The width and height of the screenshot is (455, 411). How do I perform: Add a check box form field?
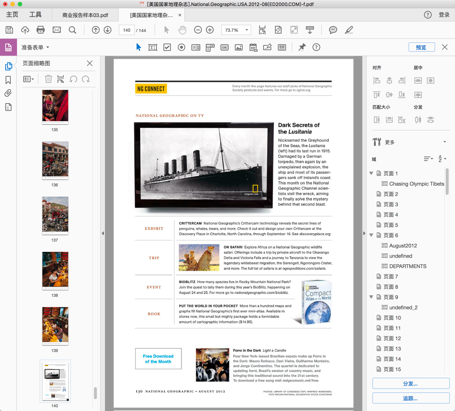click(167, 47)
